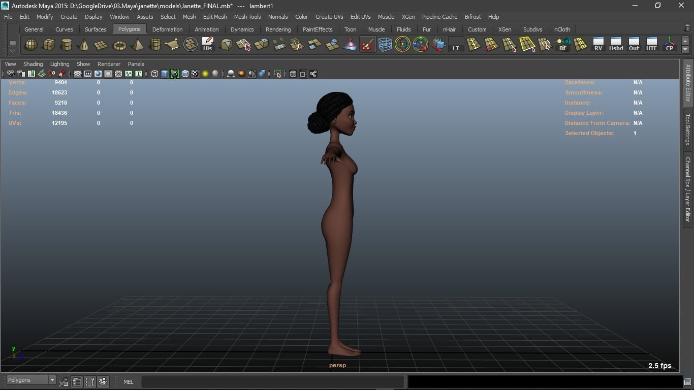This screenshot has width=694, height=390.
Task: Create a lattice deformer from the shelf
Action: pyautogui.click(x=385, y=45)
